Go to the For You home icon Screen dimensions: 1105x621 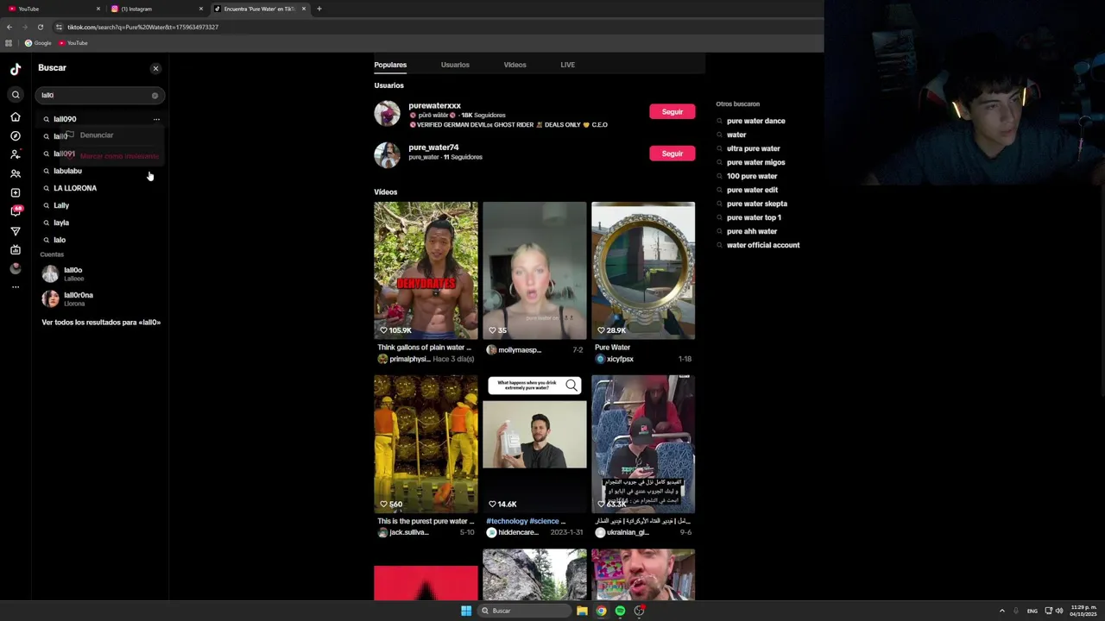click(x=16, y=116)
